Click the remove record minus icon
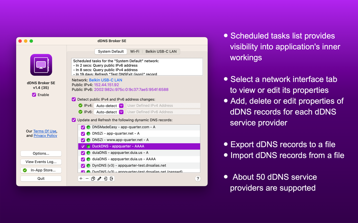This screenshot has height=223, width=358. point(87,179)
